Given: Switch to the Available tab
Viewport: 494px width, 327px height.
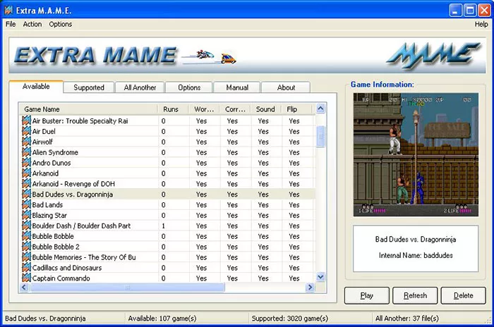Looking at the screenshot, I should coord(36,87).
